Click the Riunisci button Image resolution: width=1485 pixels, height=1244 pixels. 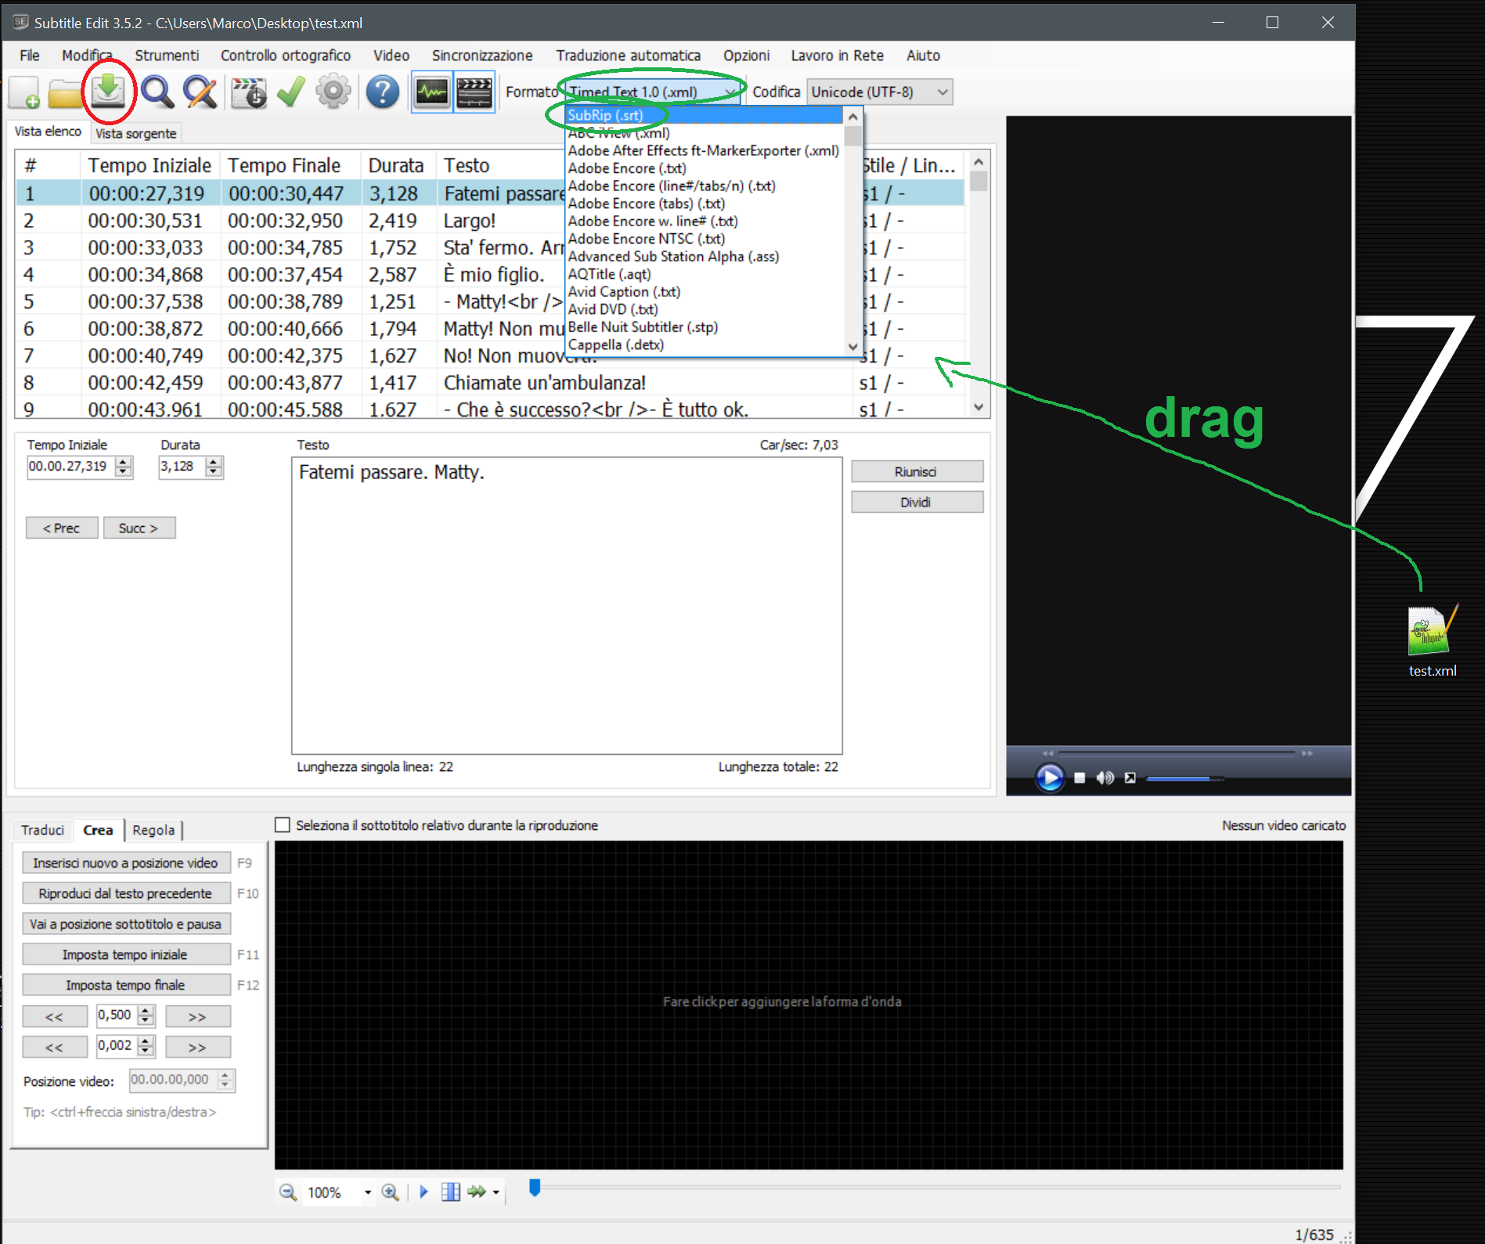tap(917, 471)
